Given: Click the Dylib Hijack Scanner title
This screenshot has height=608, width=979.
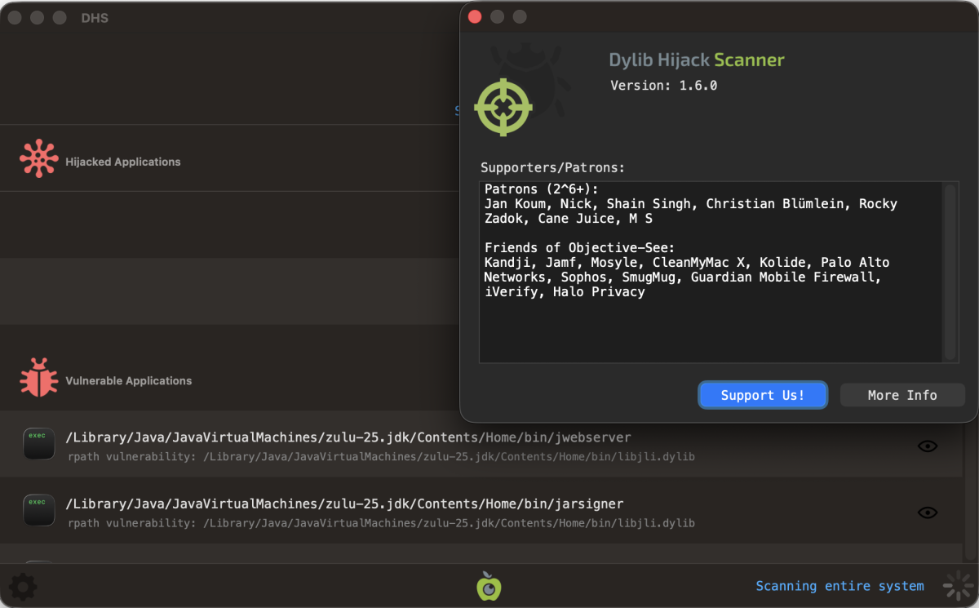Looking at the screenshot, I should pyautogui.click(x=697, y=60).
